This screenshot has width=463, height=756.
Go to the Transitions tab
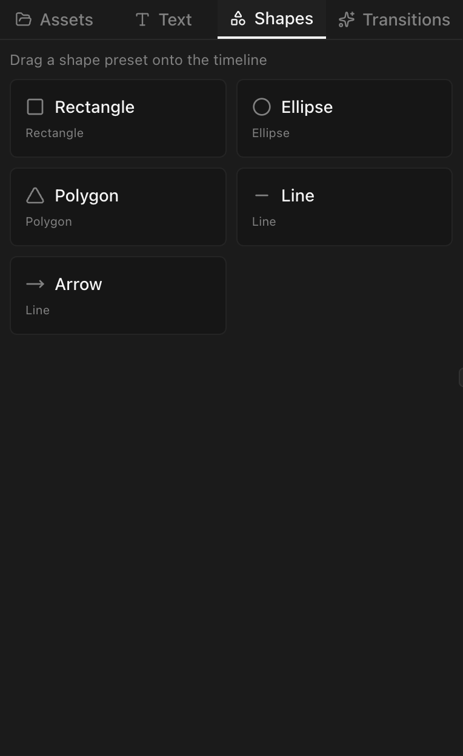[406, 19]
